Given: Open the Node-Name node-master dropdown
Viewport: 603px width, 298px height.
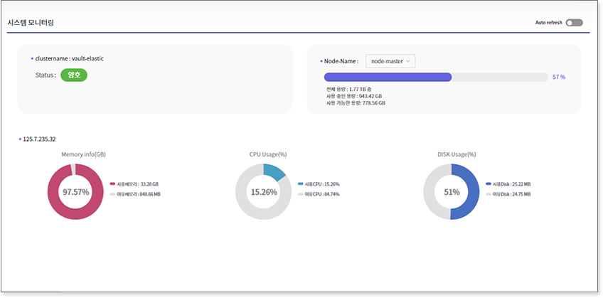Looking at the screenshot, I should point(390,61).
